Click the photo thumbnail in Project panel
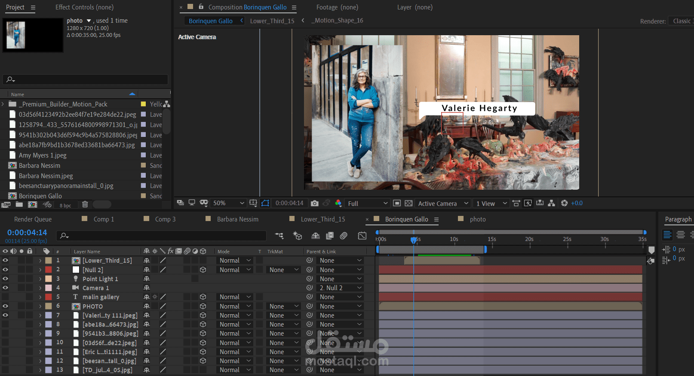 33,35
